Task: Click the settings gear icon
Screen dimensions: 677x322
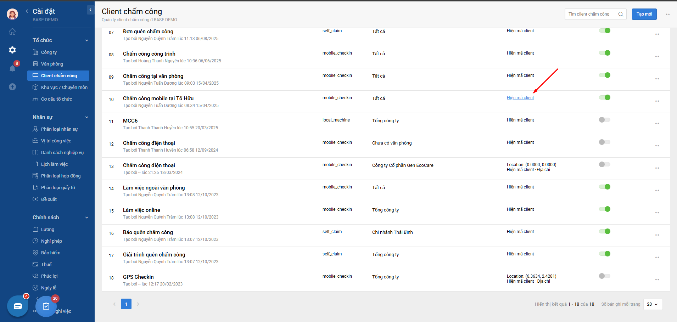Action: (x=12, y=50)
